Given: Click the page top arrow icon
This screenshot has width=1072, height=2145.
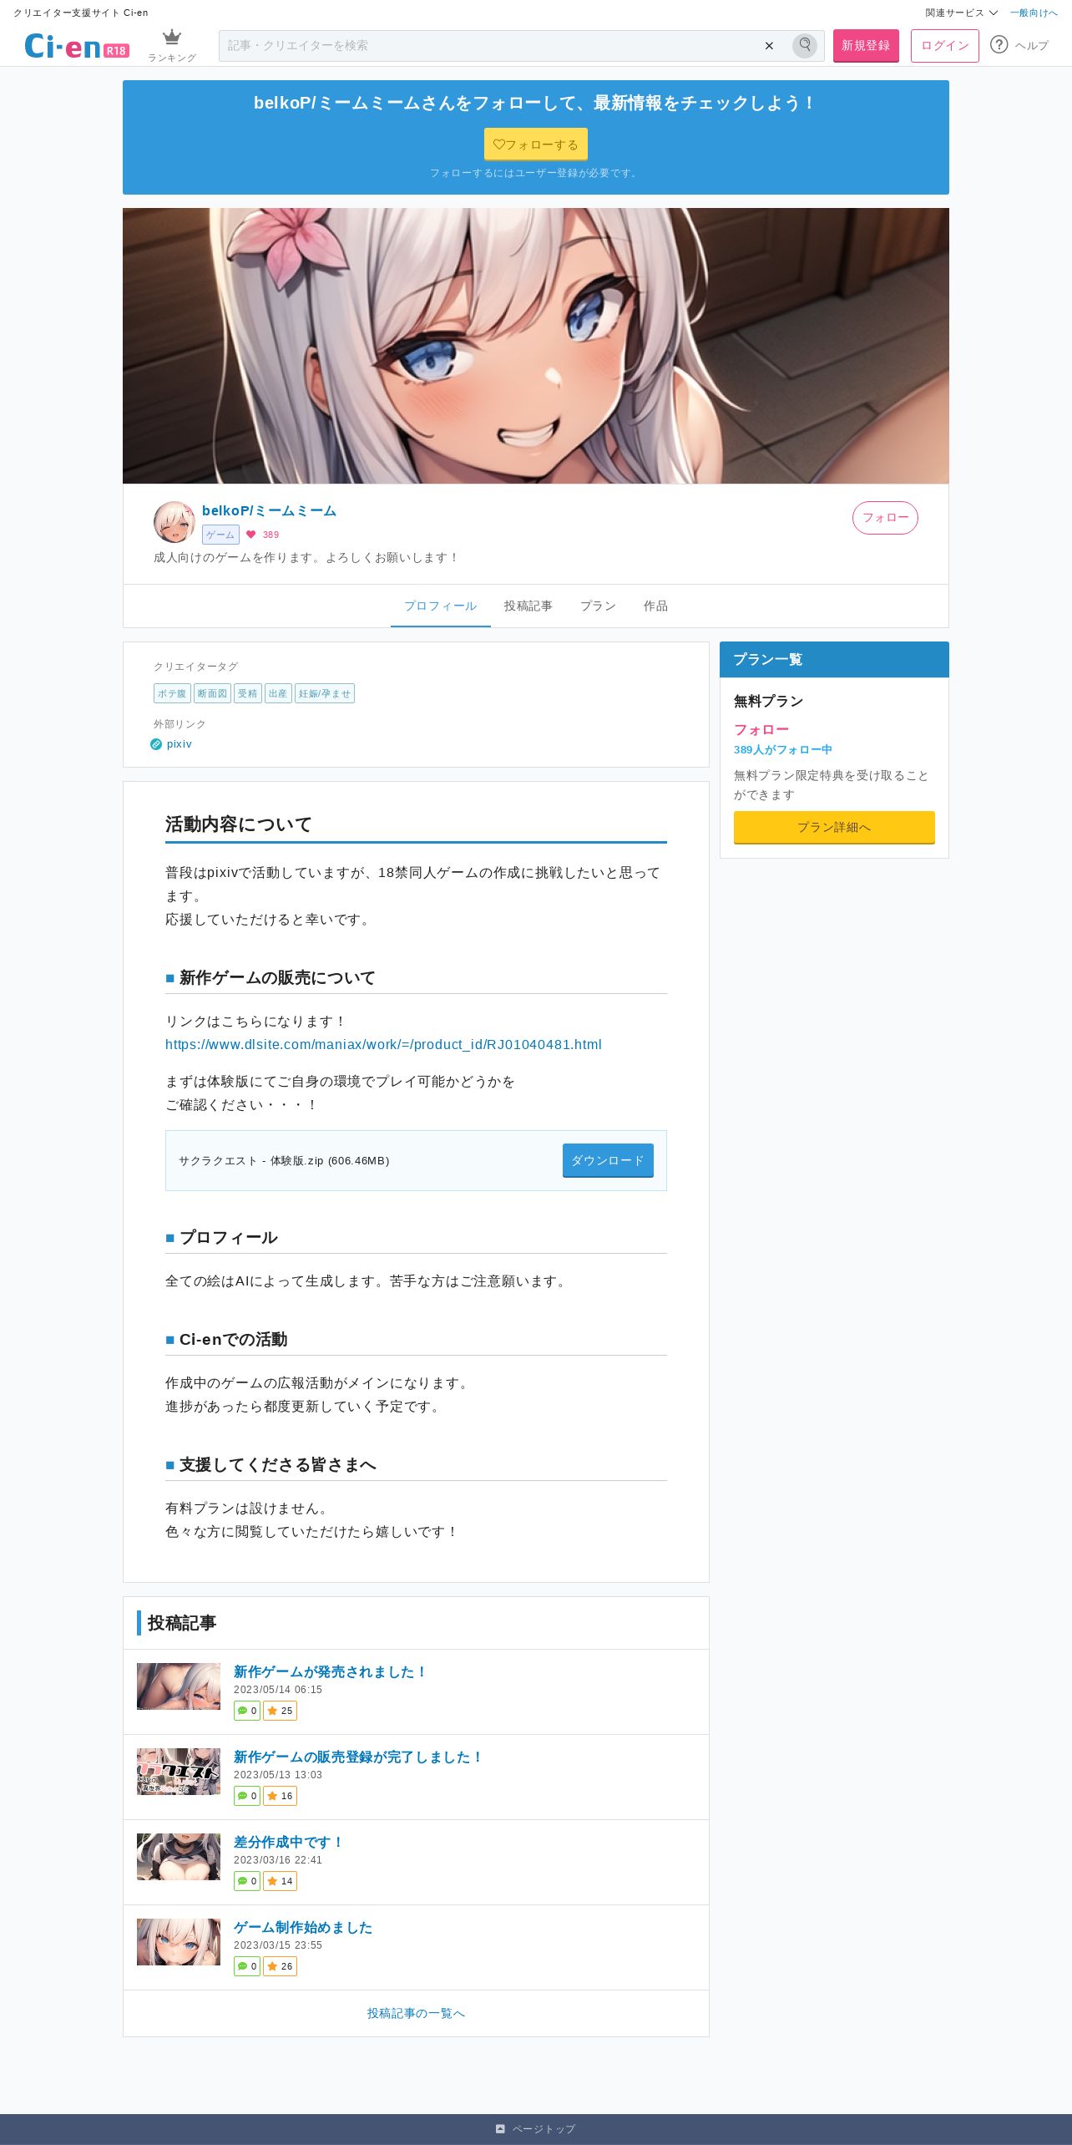Looking at the screenshot, I should point(500,2128).
